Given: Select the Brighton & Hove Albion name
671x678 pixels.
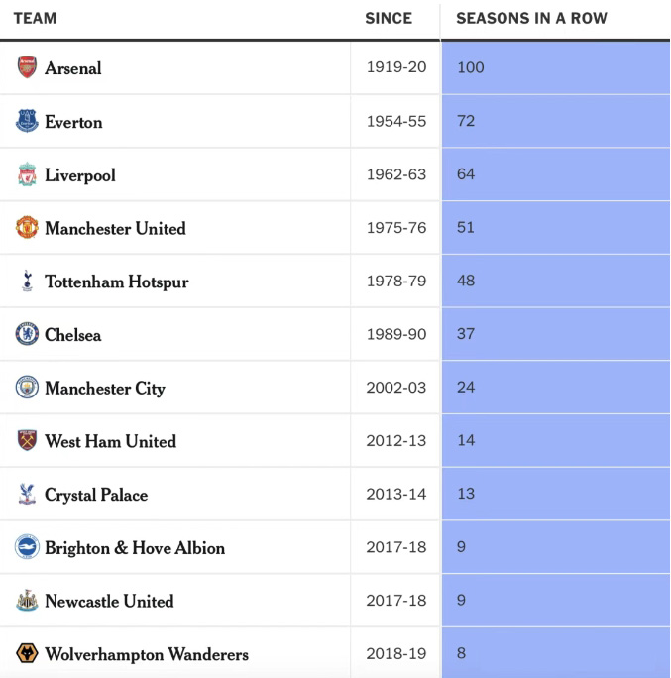Looking at the screenshot, I should [135, 548].
